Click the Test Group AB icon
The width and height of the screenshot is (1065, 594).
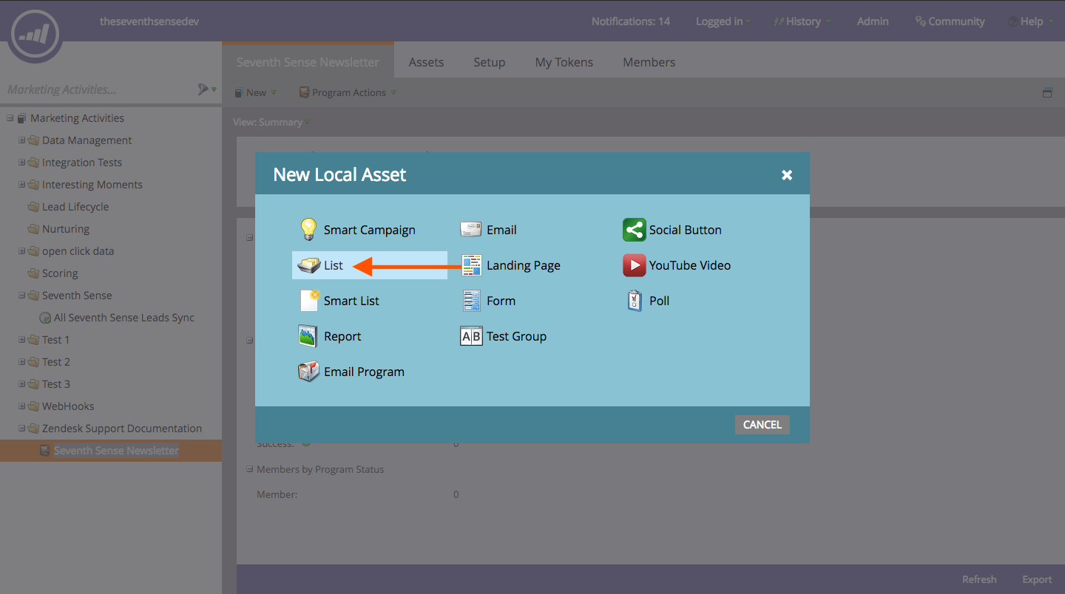471,336
